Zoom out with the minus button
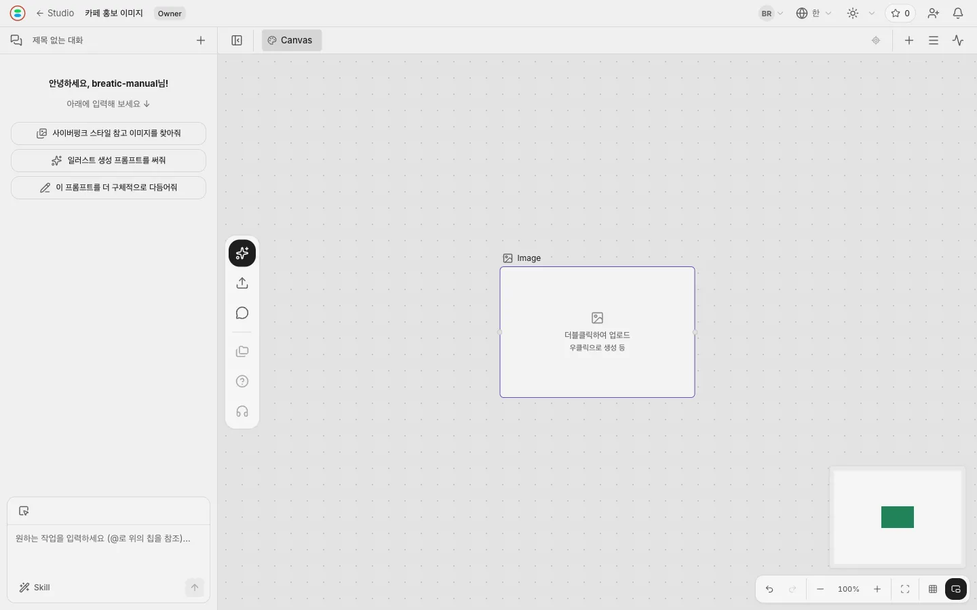Image resolution: width=977 pixels, height=610 pixels. 820,589
